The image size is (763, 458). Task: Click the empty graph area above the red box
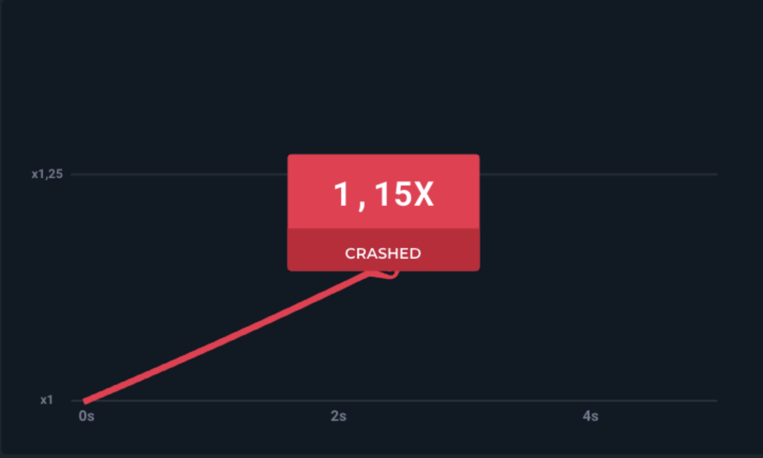pyautogui.click(x=383, y=80)
